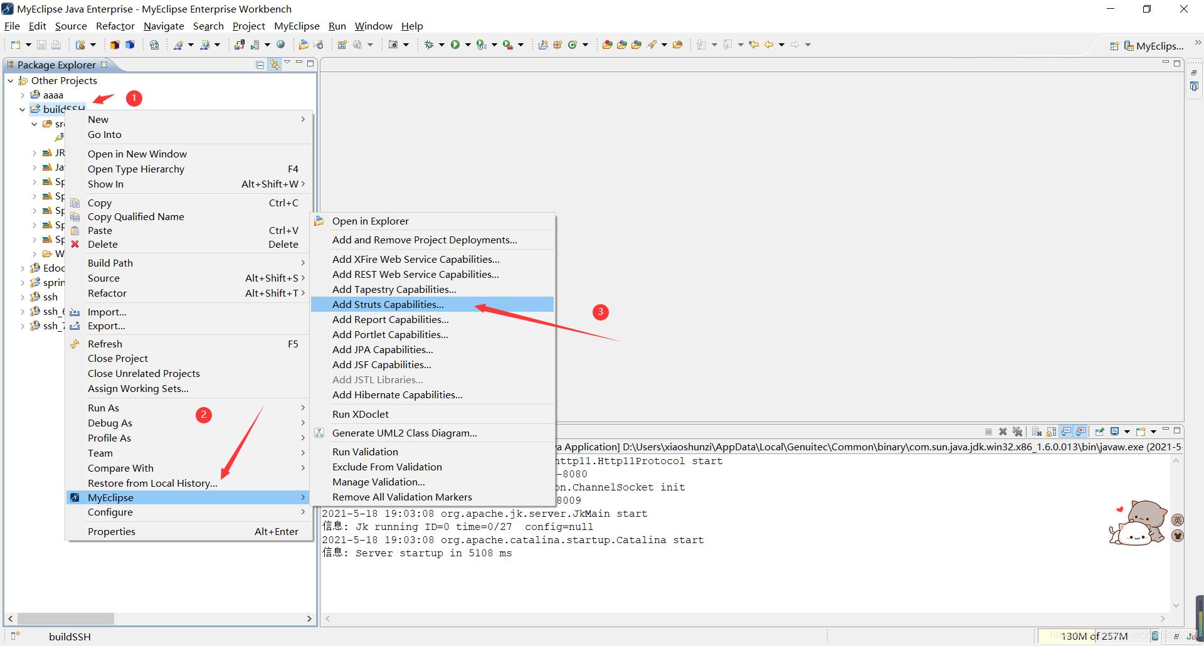Open dropdown next to New file icon
This screenshot has height=646, width=1204.
[28, 45]
